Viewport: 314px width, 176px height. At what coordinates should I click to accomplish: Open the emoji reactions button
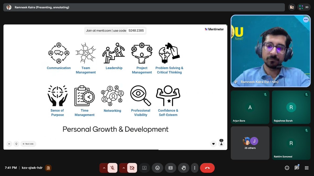click(157, 168)
